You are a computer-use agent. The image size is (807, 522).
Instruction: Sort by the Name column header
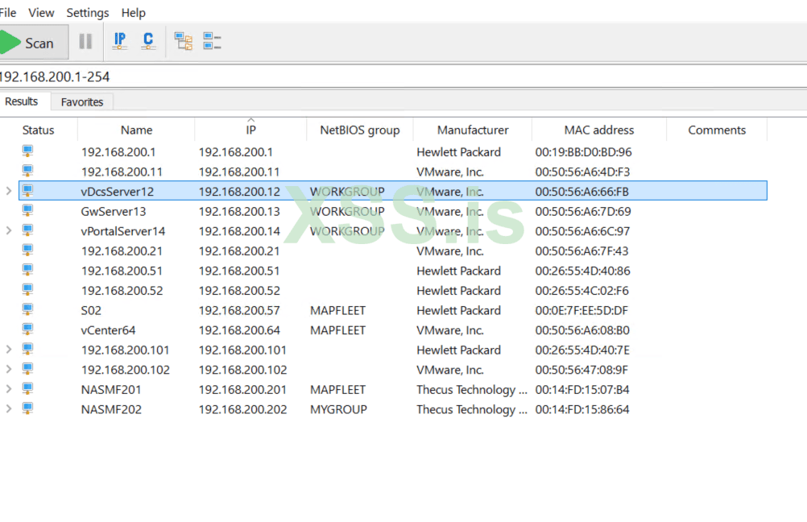pos(136,130)
